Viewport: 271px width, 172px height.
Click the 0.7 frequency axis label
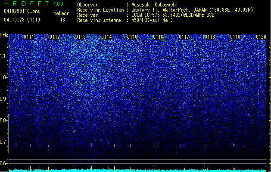click(3, 142)
